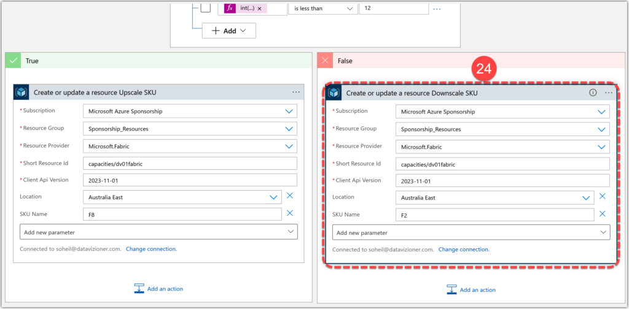Viewport: 629px width, 309px height.
Task: Change connection in Upscale SKU action
Action: 151,249
